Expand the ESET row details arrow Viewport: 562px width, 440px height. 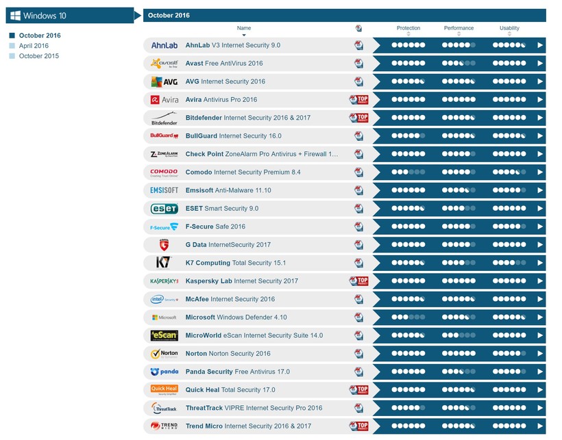540,209
